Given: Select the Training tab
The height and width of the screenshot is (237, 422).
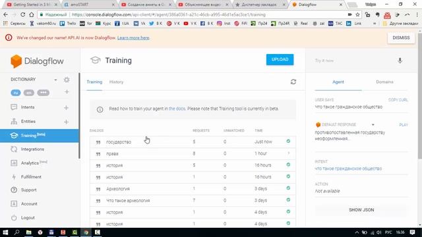Looking at the screenshot, I should coord(94,82).
